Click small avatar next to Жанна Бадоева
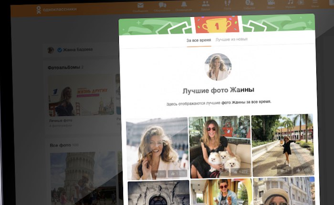This screenshot has height=205, width=334. pyautogui.click(x=51, y=50)
